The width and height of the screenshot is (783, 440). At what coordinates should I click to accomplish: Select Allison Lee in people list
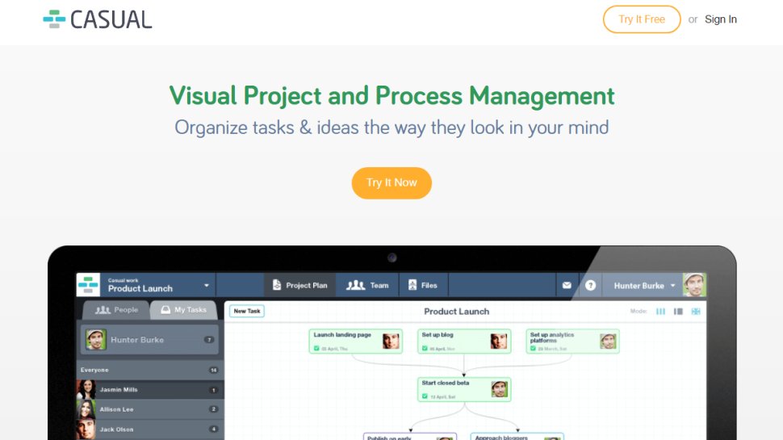point(149,409)
